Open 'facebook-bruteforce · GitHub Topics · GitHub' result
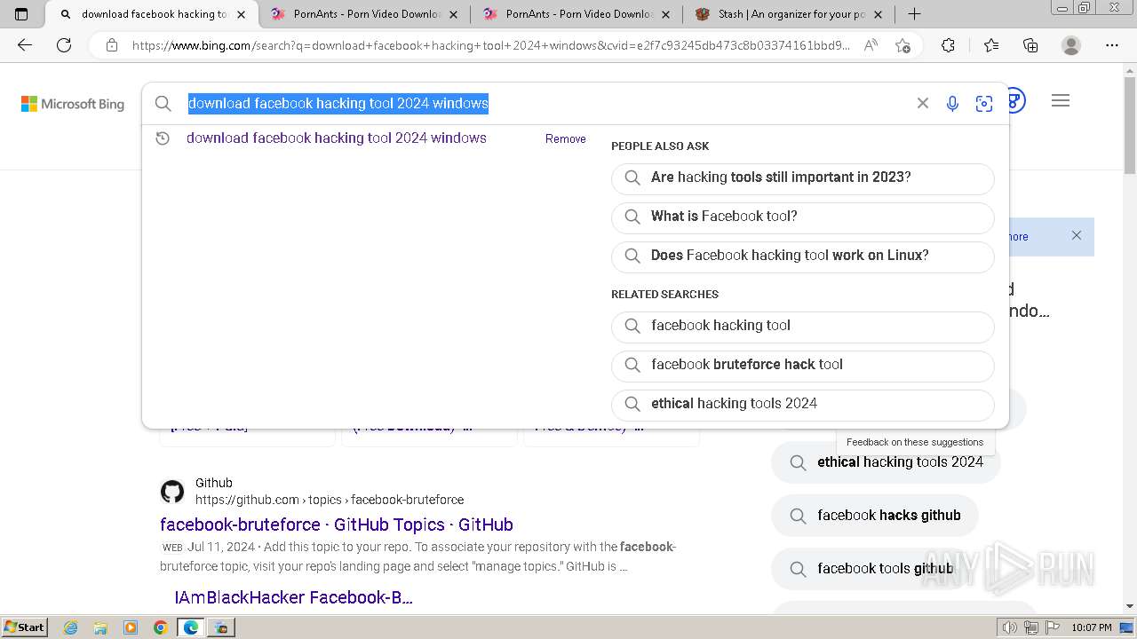The height and width of the screenshot is (639, 1137). click(337, 525)
